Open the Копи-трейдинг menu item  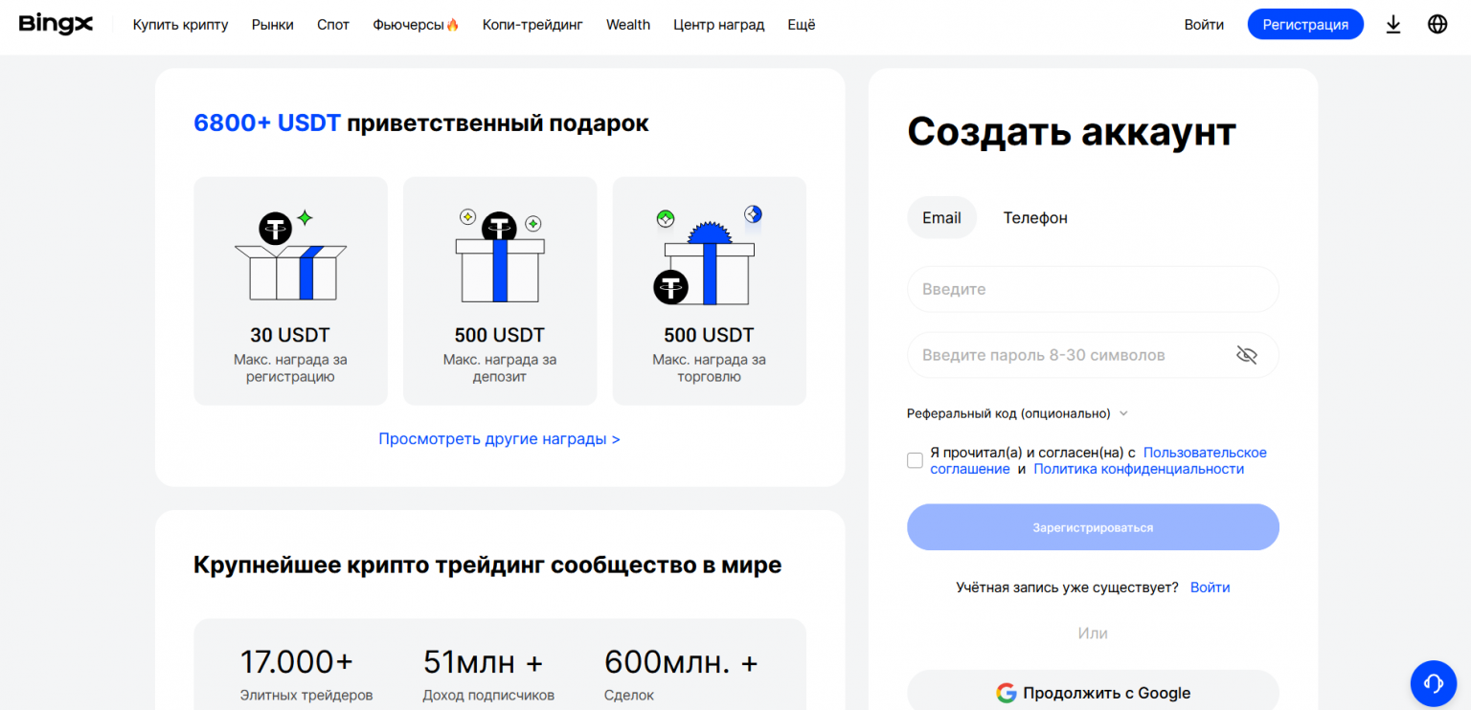[x=532, y=25]
